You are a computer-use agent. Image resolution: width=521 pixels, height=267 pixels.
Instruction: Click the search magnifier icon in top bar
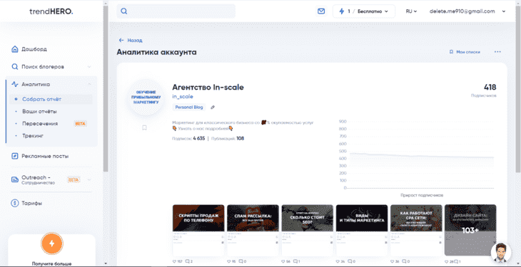124,11
